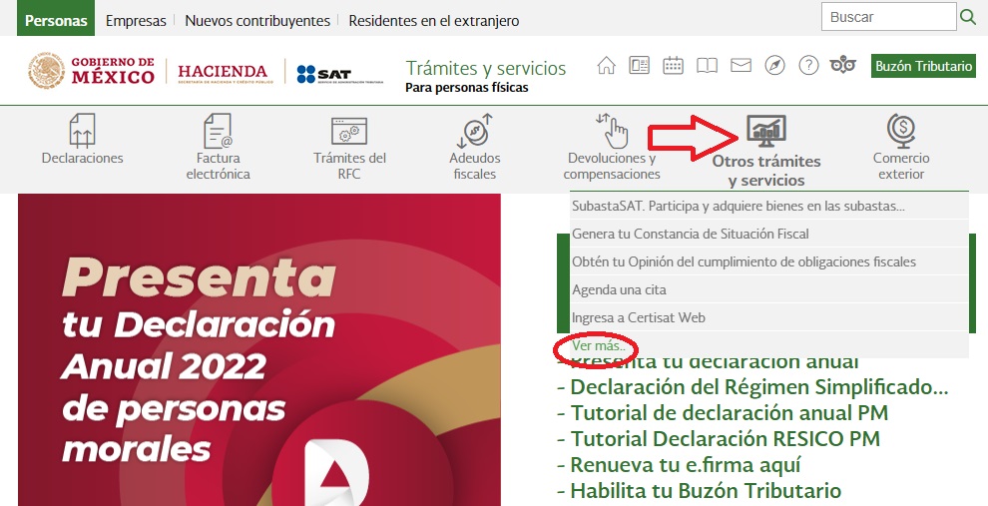Click the Ver más link
The height and width of the screenshot is (506, 988).
pos(599,345)
